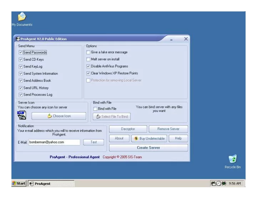Screen dimensions: 257x199
Task: Click 'ProAgent - Professional Agent' footer text
Action: pos(75,157)
